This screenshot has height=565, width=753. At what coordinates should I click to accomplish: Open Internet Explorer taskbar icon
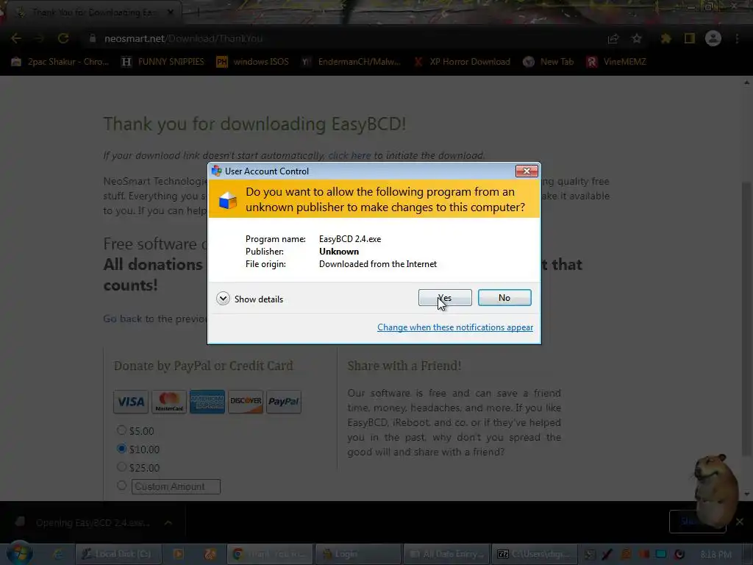(x=58, y=554)
